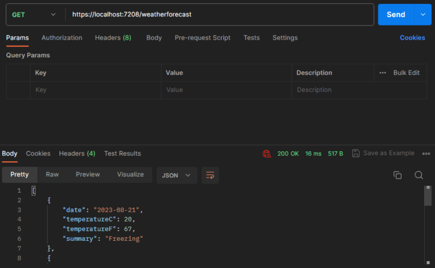The height and width of the screenshot is (268, 435).
Task: Click Bulk Edit in query params
Action: coord(407,73)
